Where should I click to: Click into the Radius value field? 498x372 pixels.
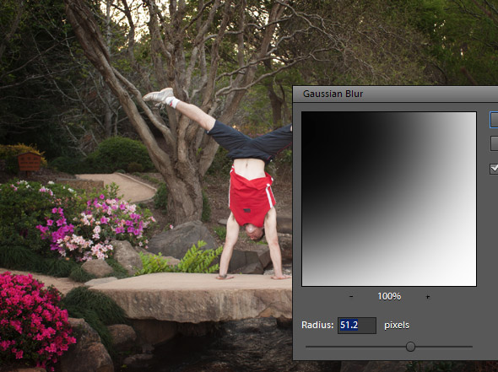(357, 326)
